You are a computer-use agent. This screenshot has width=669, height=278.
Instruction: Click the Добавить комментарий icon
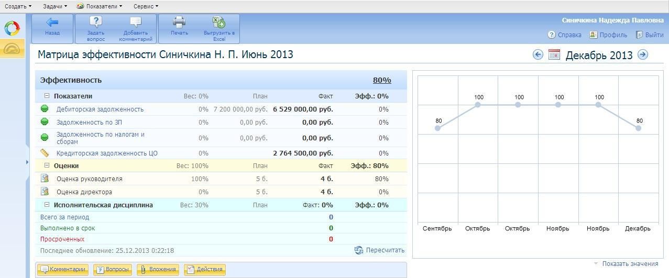coord(136,23)
